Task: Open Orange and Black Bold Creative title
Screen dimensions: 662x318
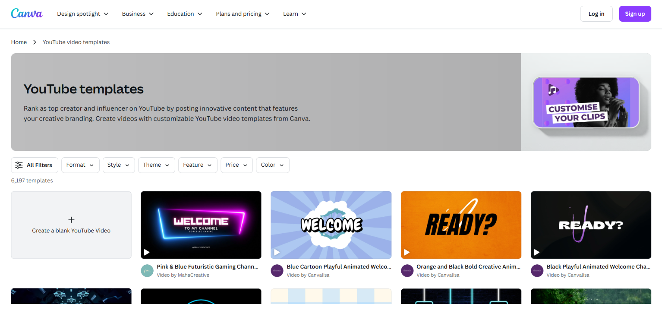Action: pos(469,267)
